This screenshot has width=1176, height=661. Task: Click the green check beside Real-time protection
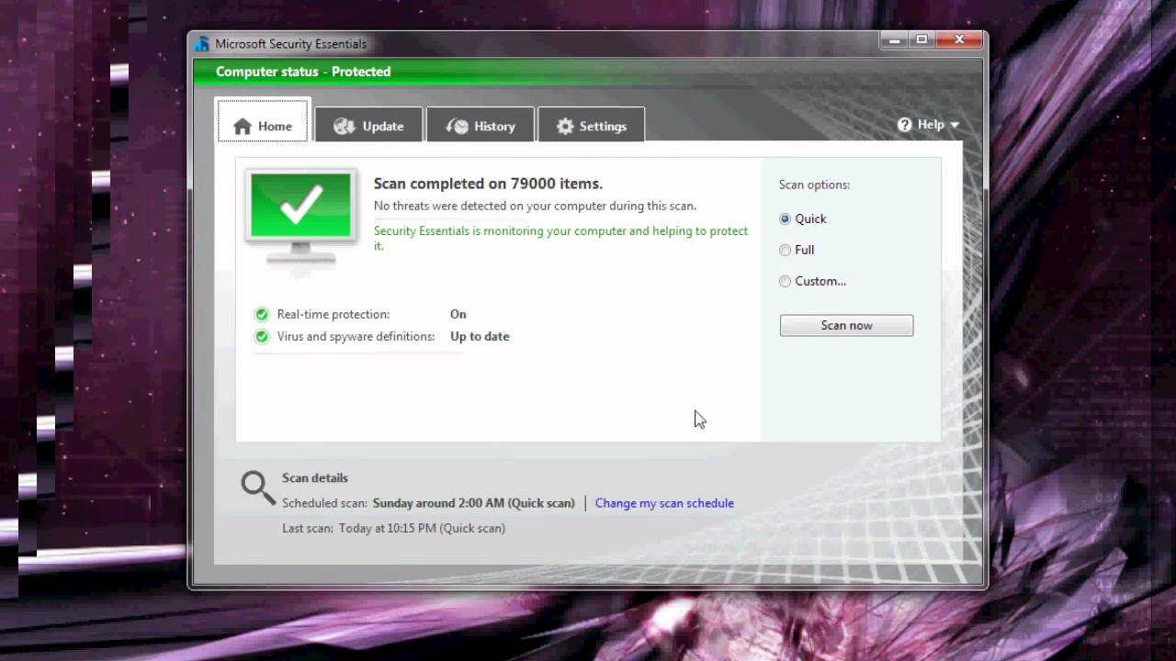pos(262,314)
